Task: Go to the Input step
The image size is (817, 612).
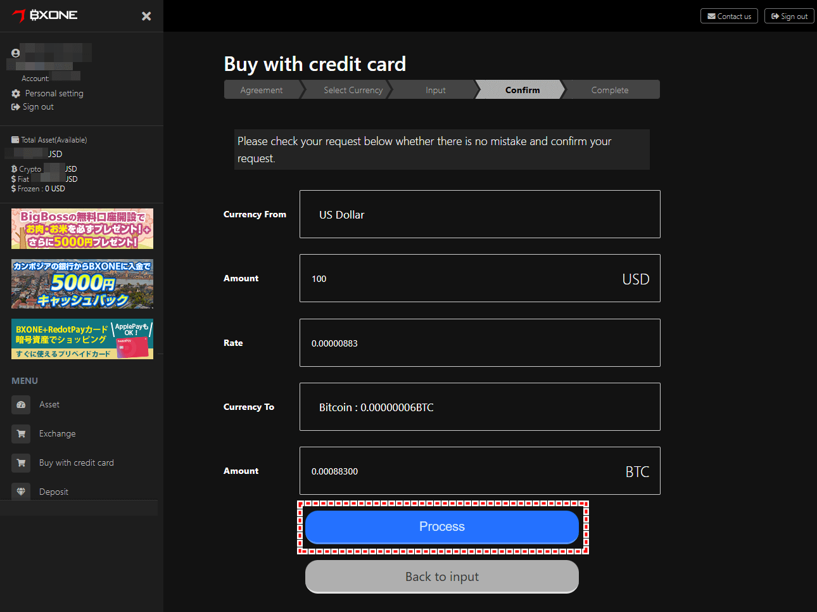Action: click(x=436, y=90)
